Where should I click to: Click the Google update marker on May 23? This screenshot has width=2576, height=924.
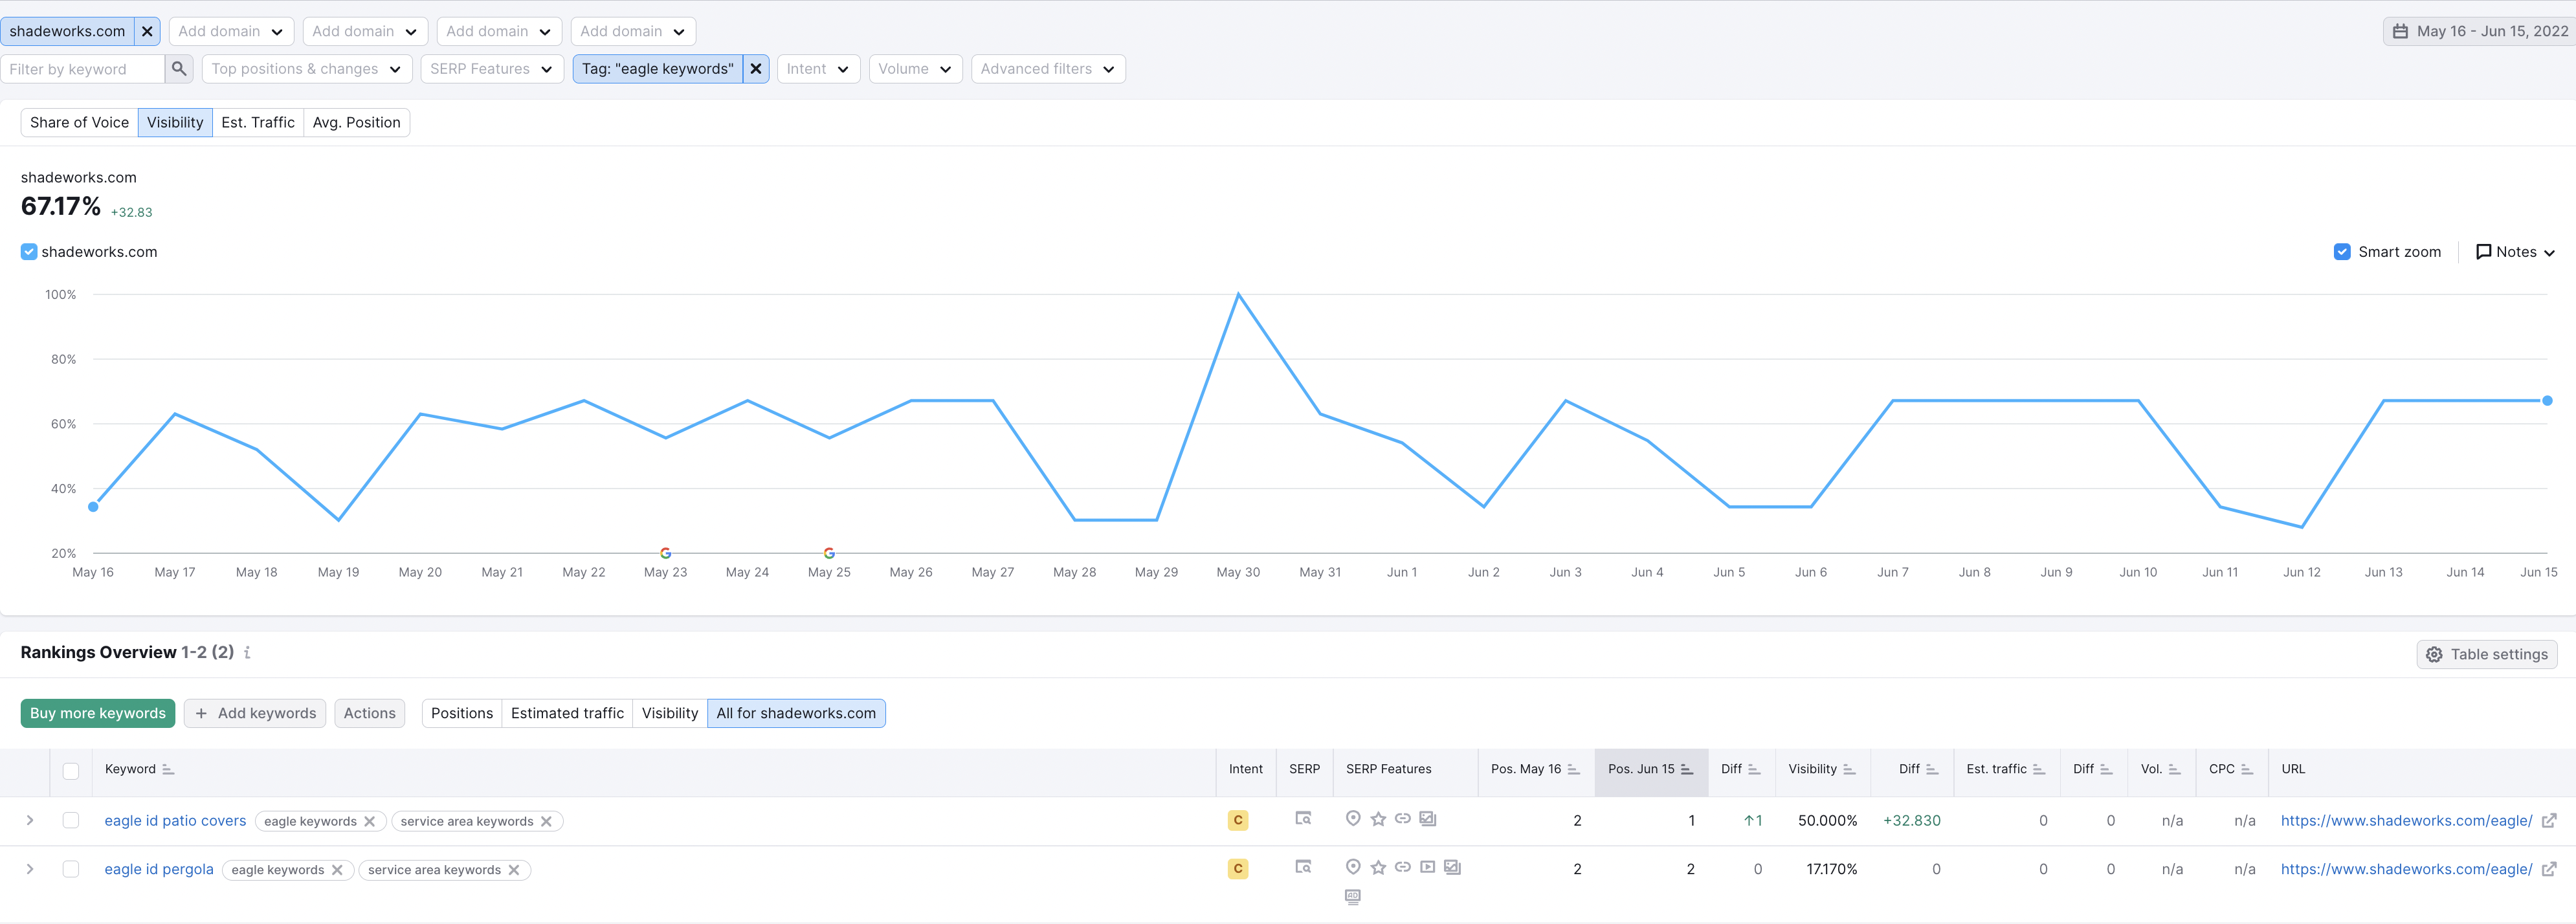(x=666, y=553)
